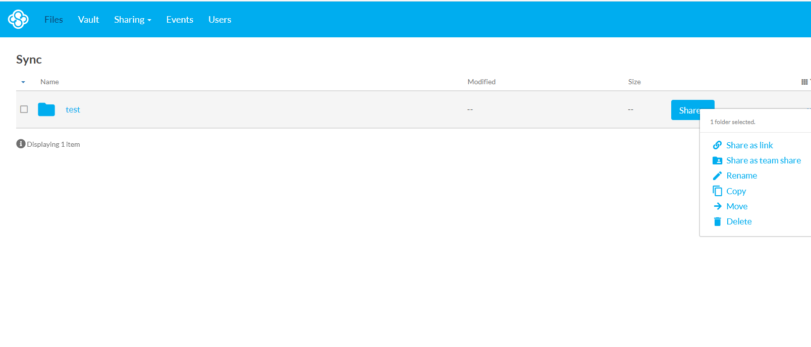The width and height of the screenshot is (811, 347).
Task: Click the trash can Delete icon
Action: point(717,221)
